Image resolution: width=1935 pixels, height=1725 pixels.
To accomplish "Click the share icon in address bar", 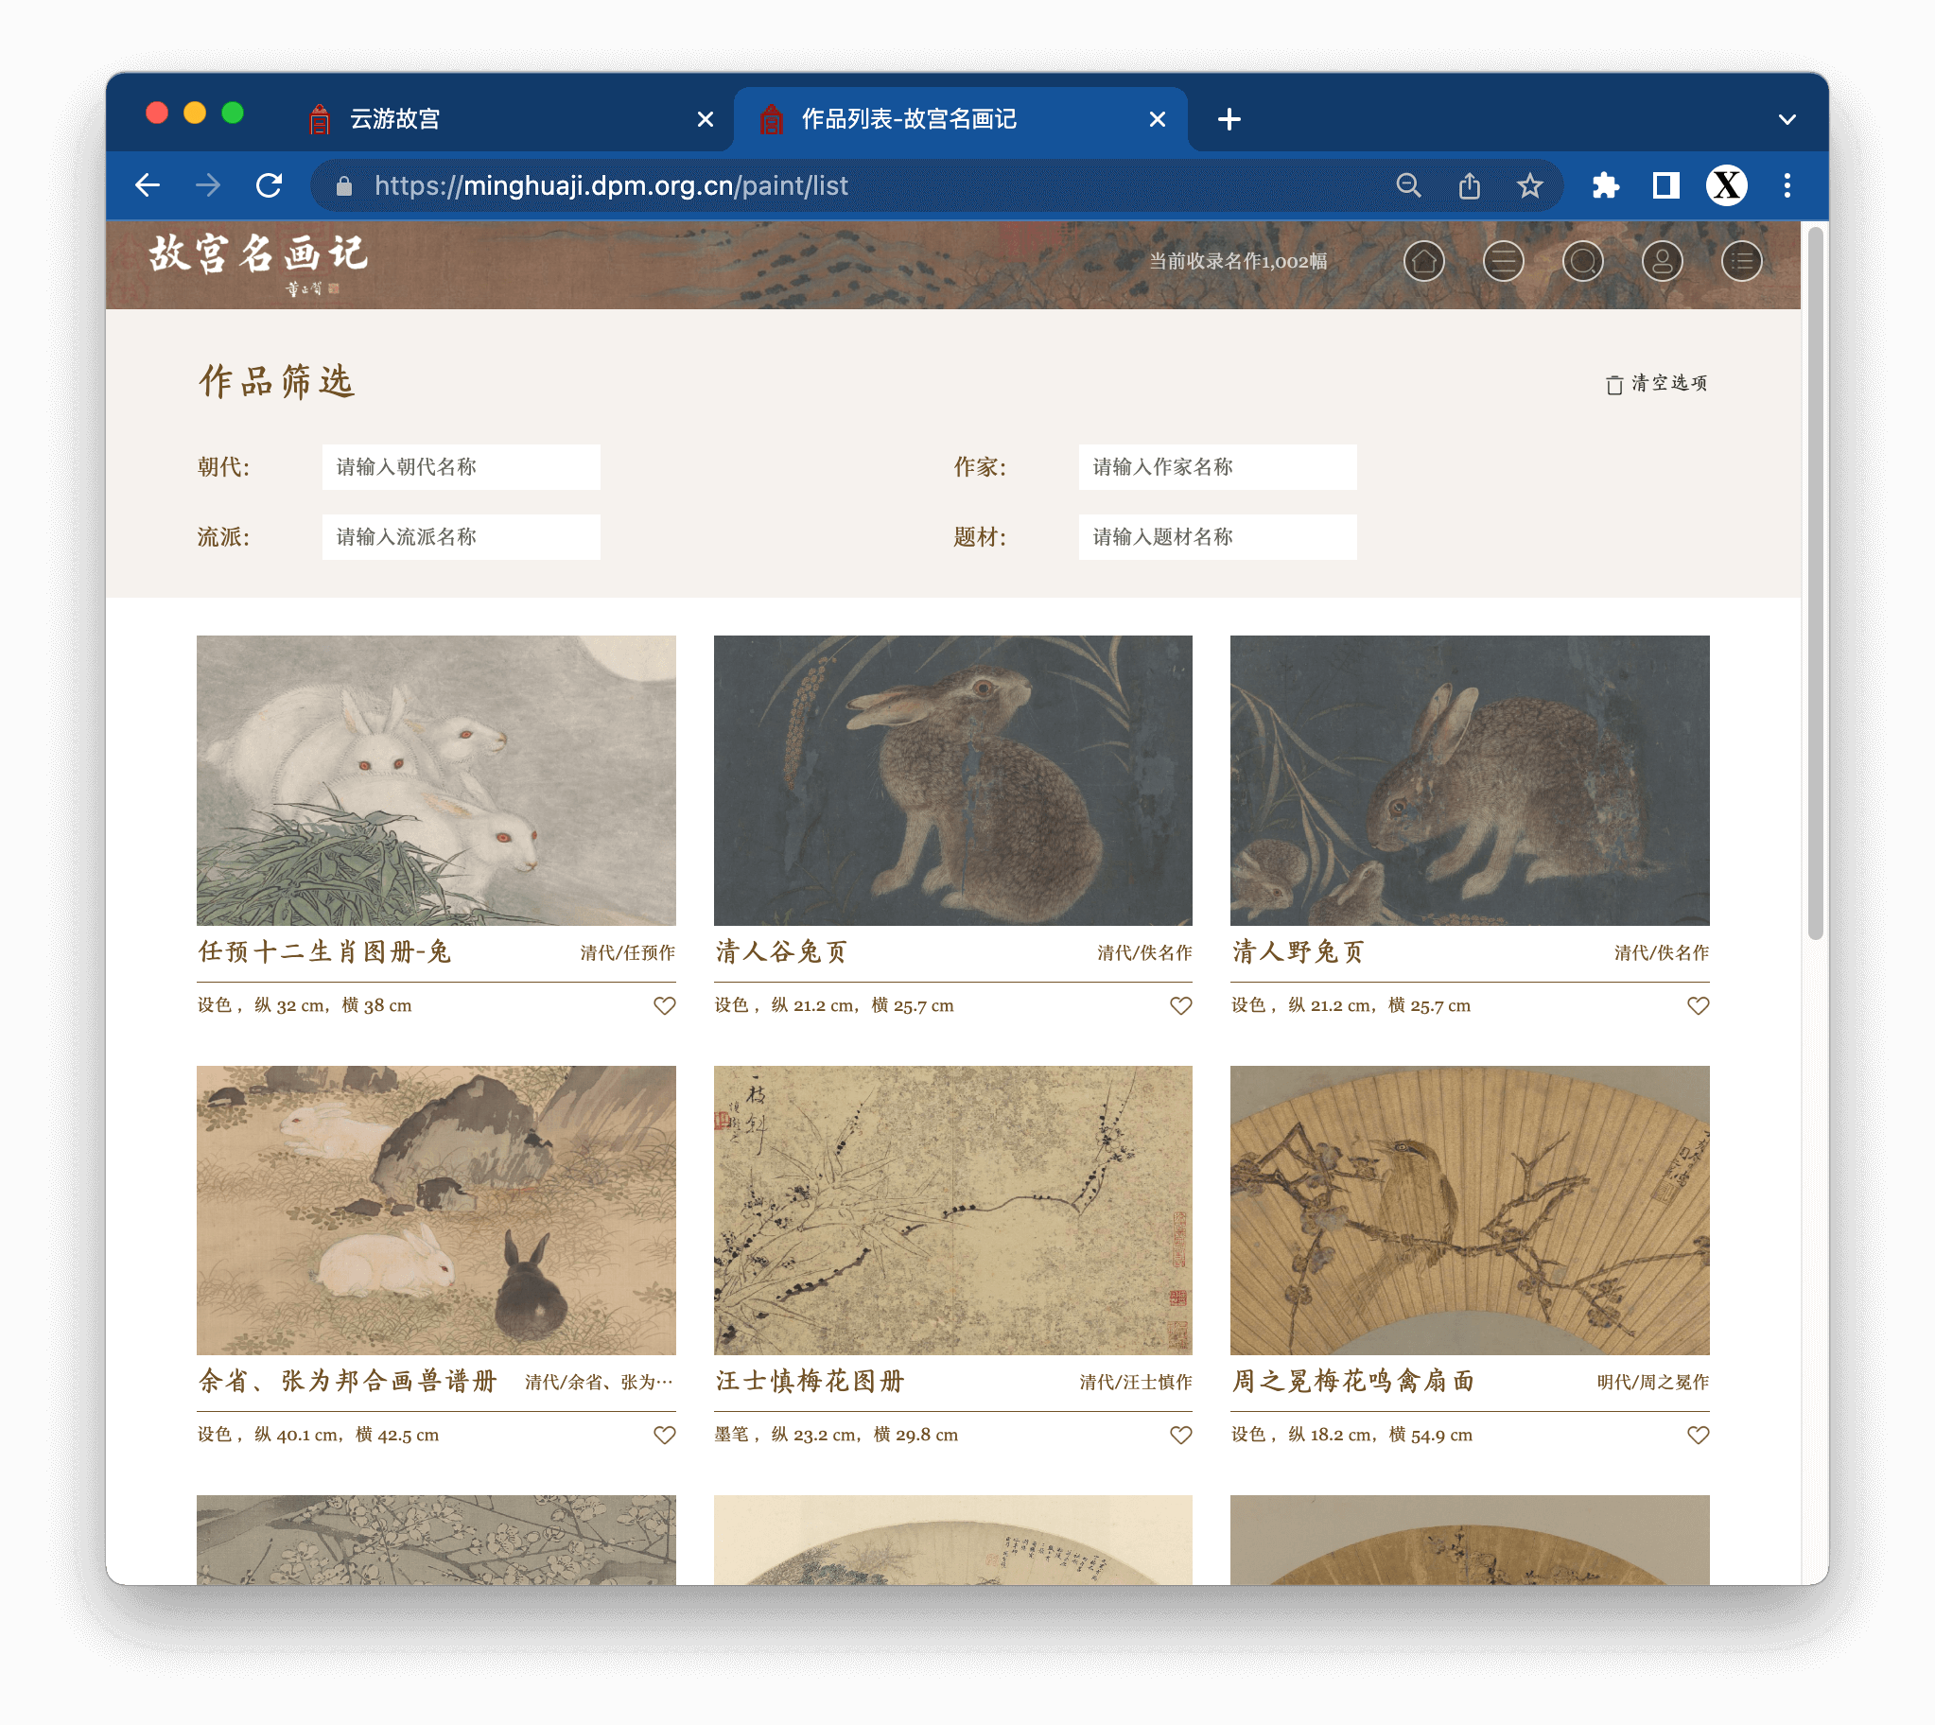I will pyautogui.click(x=1470, y=185).
